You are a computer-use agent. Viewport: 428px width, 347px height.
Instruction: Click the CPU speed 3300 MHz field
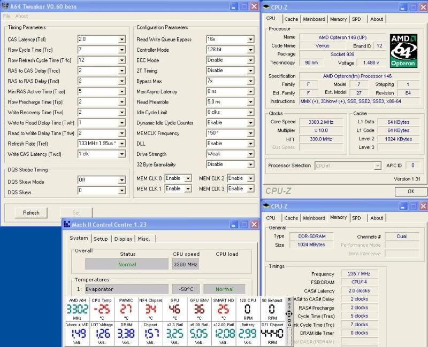(x=185, y=264)
